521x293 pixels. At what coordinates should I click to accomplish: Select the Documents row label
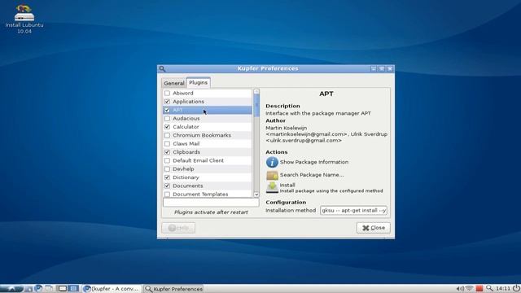point(188,186)
